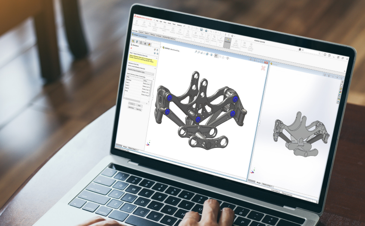Cancel Defeature with the red X
This screenshot has width=365, height=226.
pyautogui.click(x=131, y=48)
